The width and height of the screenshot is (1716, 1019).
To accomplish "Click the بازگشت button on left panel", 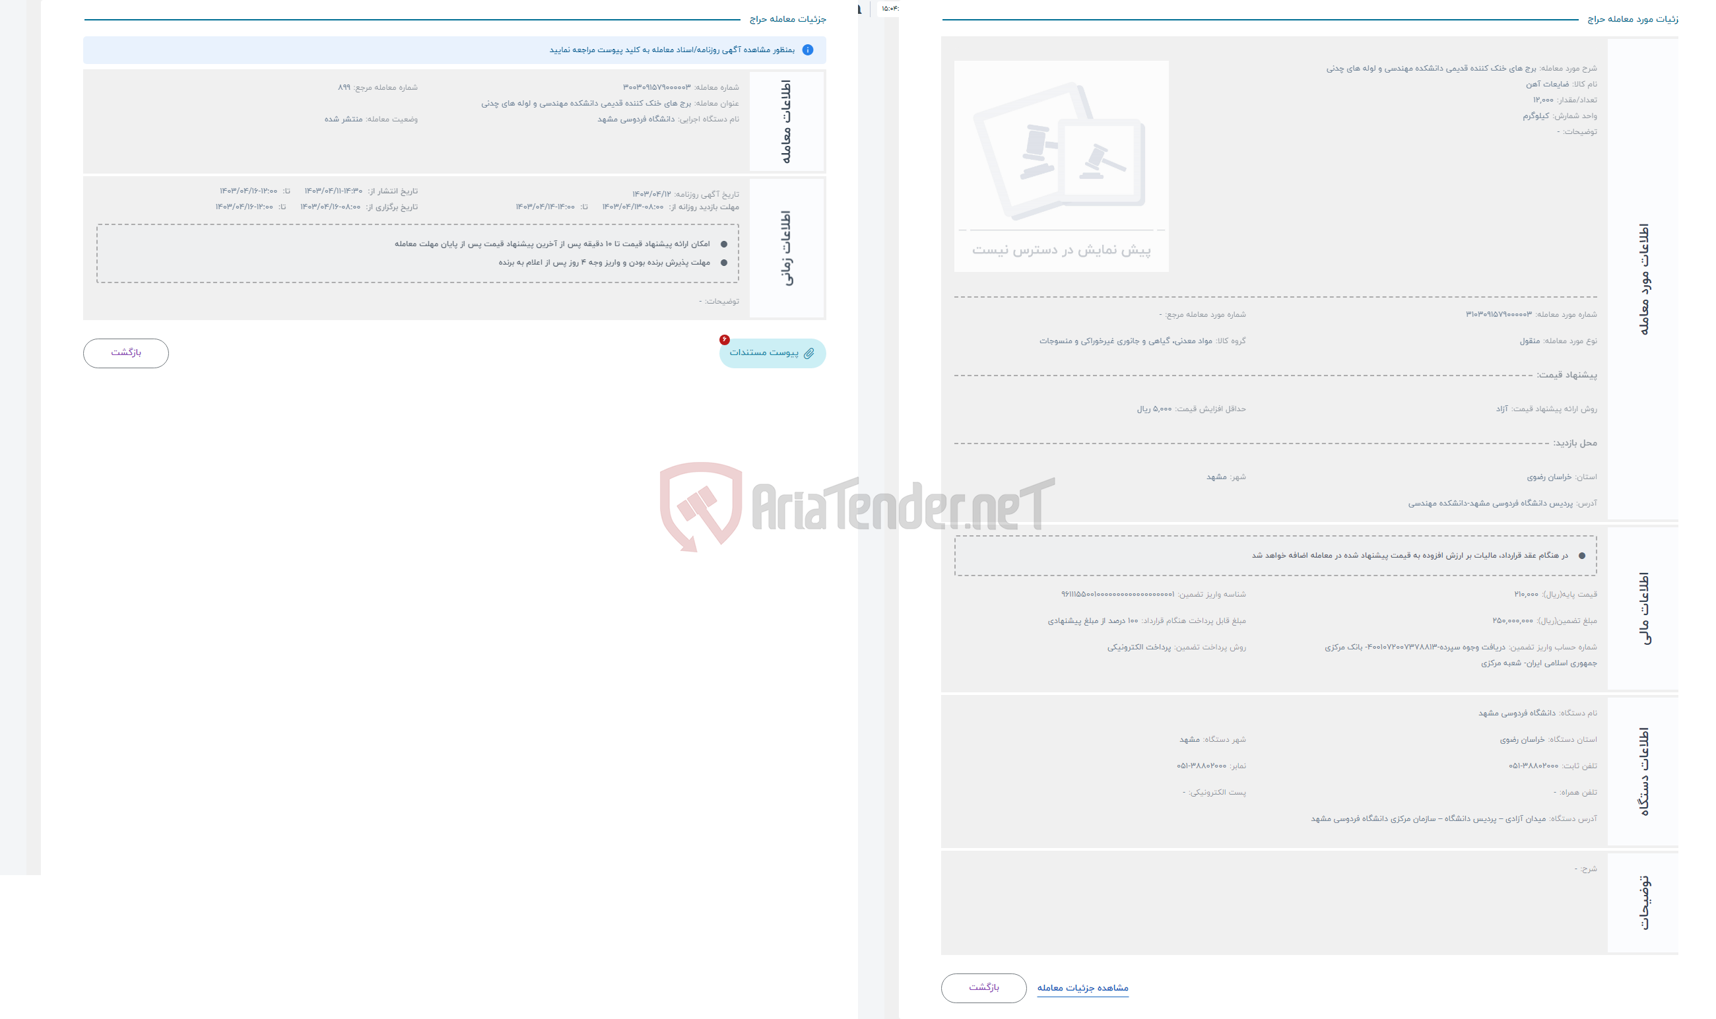I will [125, 352].
